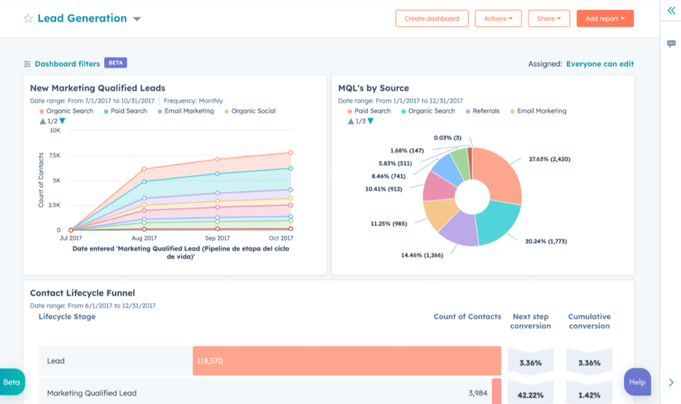Open the Actions menu
Screen dimensions: 681x404
[498, 18]
